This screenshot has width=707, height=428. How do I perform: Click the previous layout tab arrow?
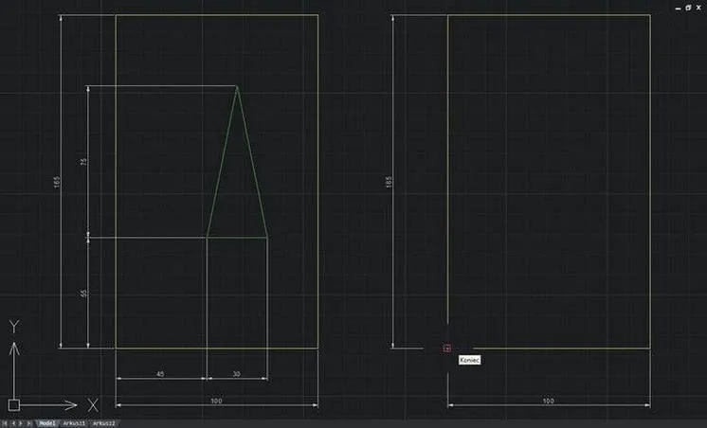tap(13, 423)
